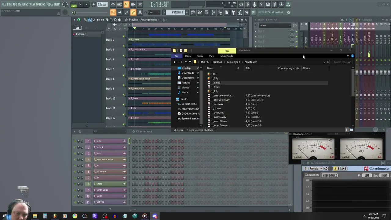Viewport: 391px width, 220px height.
Task: Click 'tiesto style 1' in the address path
Action: tap(233, 62)
